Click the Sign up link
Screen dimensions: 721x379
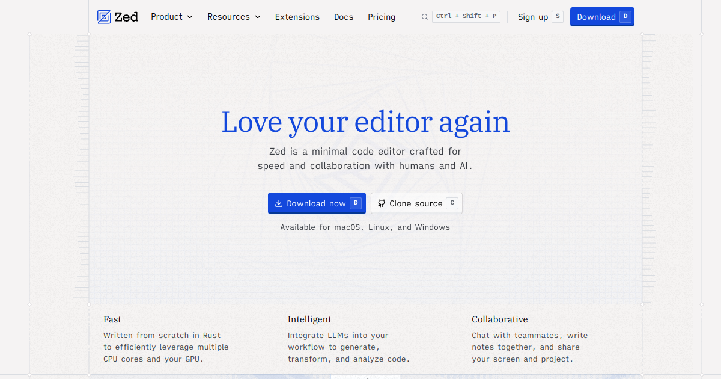click(533, 17)
